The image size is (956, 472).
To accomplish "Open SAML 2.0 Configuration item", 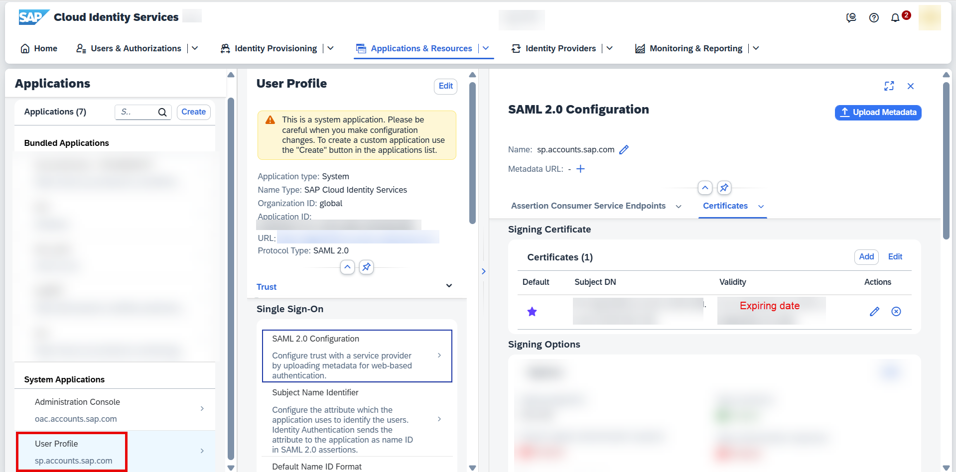I will point(357,356).
